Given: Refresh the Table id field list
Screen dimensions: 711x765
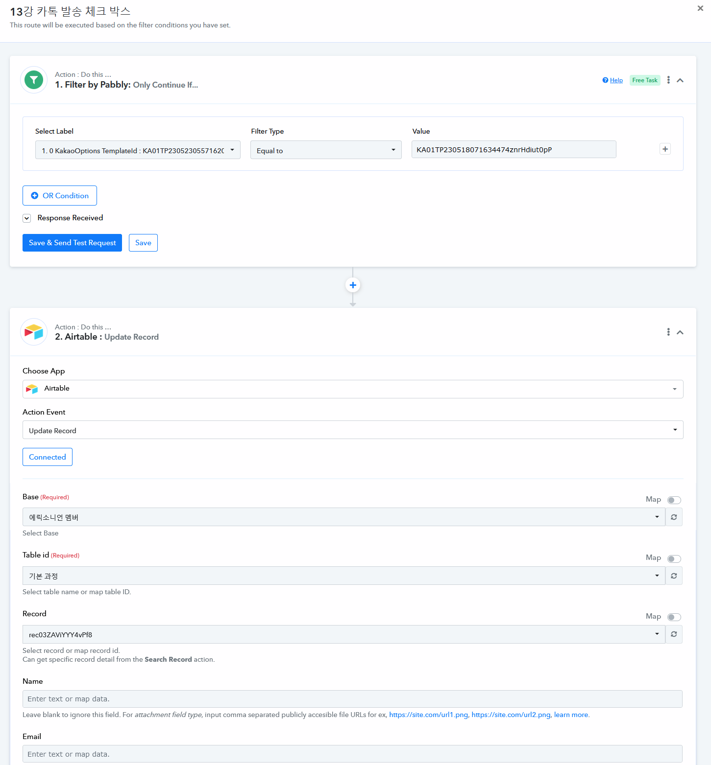Looking at the screenshot, I should tap(674, 576).
